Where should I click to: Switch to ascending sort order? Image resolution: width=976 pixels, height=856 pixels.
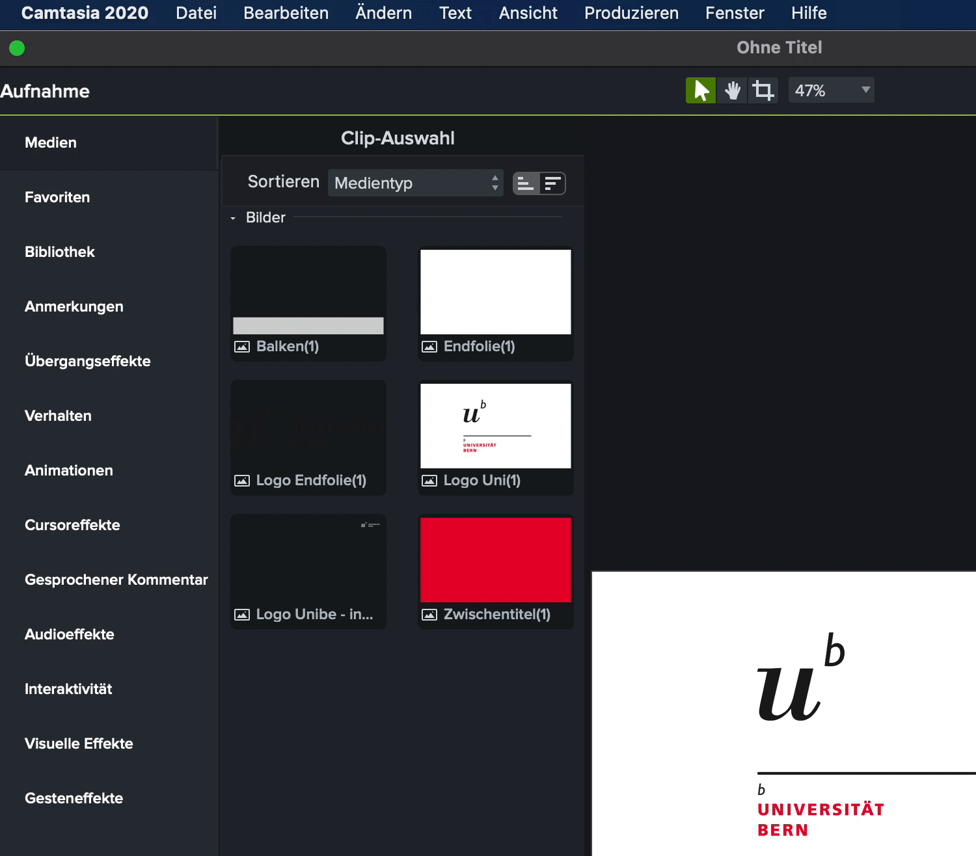[526, 184]
